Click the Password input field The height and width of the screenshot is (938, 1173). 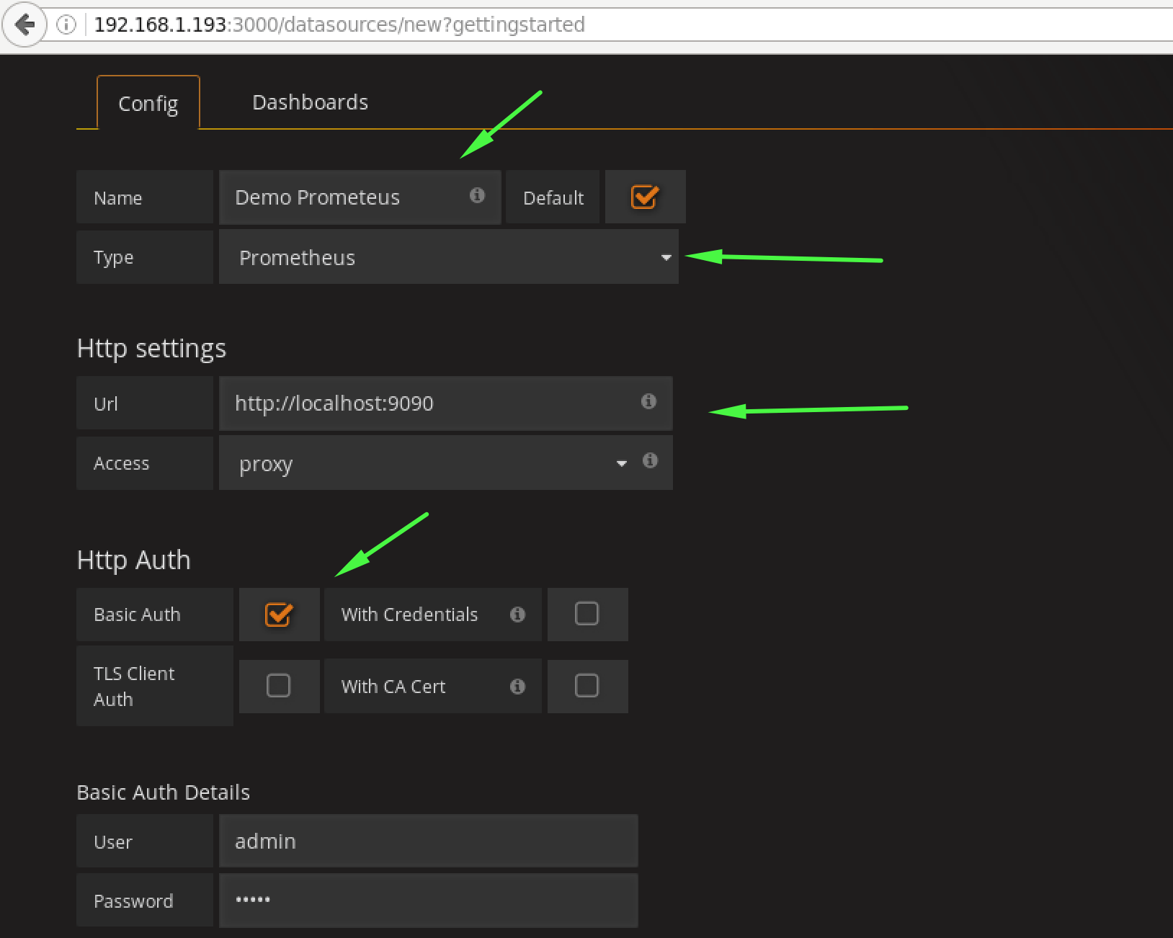click(x=428, y=901)
